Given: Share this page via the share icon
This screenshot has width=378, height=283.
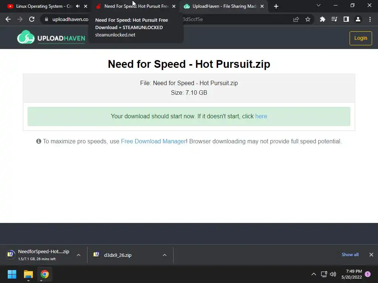Looking at the screenshot, I should (296, 20).
